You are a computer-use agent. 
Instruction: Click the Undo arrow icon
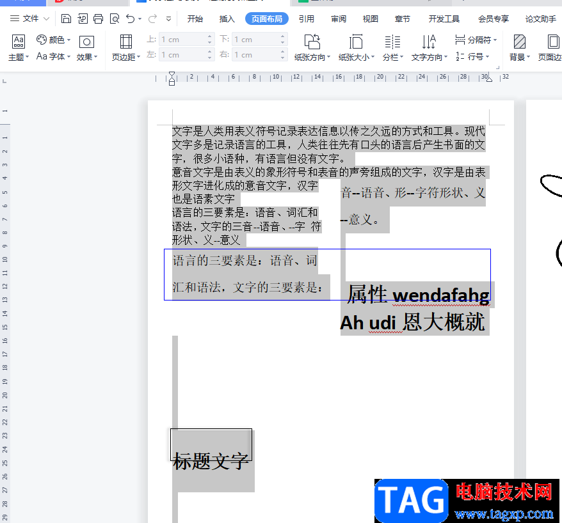[130, 19]
